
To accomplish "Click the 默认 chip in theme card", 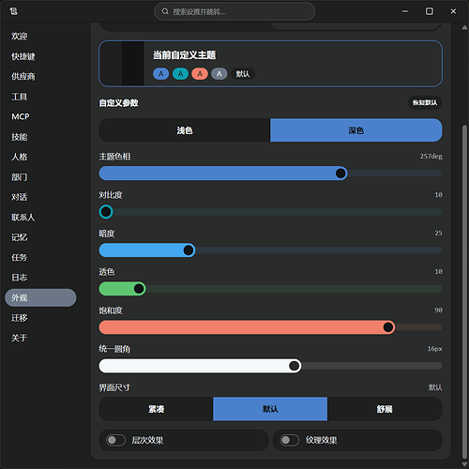I will point(243,74).
